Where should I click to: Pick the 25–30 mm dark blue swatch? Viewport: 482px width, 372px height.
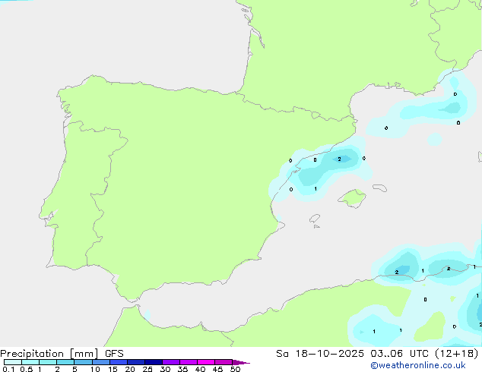coord(153,362)
